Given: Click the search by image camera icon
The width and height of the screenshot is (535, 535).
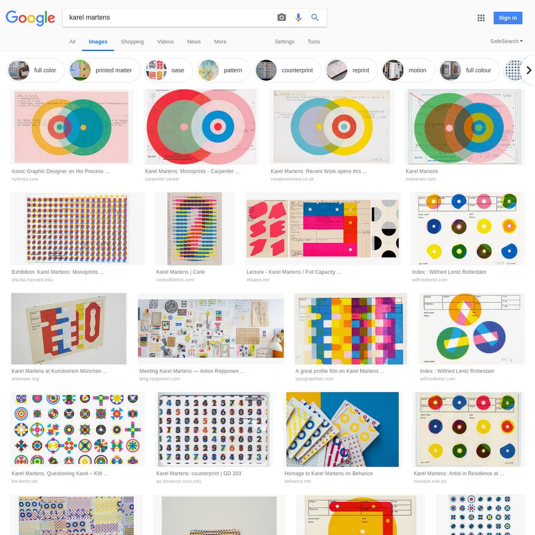Looking at the screenshot, I should click(x=281, y=18).
